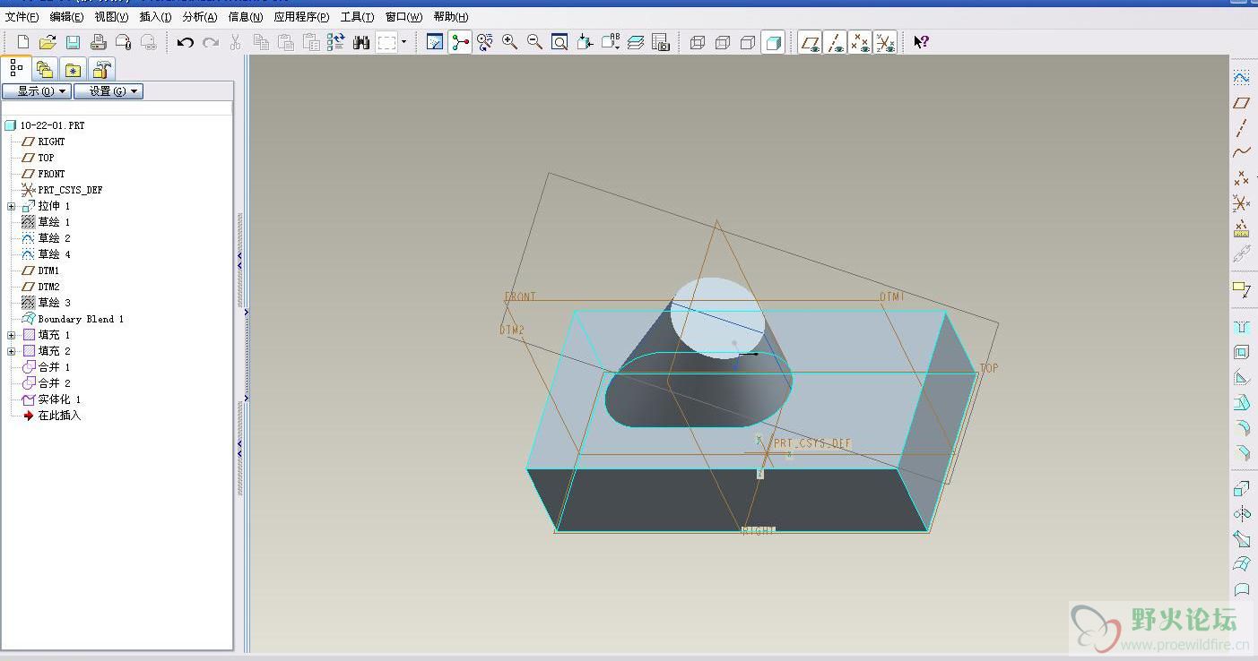
Task: Expand the 填充 2 feature node
Action: coord(12,352)
